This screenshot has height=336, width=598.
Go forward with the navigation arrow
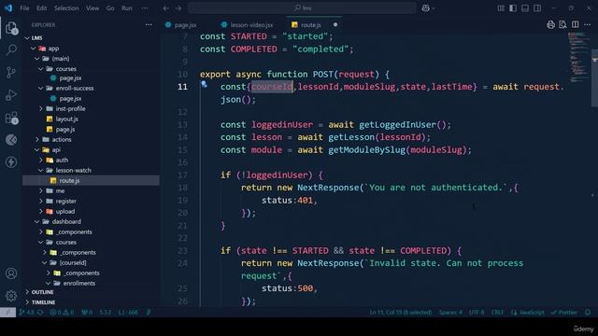(178, 8)
